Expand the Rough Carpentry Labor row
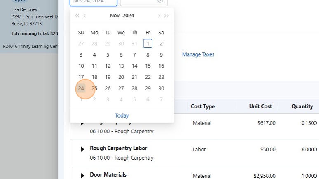Viewport: 319px width, 179px height. click(82, 149)
